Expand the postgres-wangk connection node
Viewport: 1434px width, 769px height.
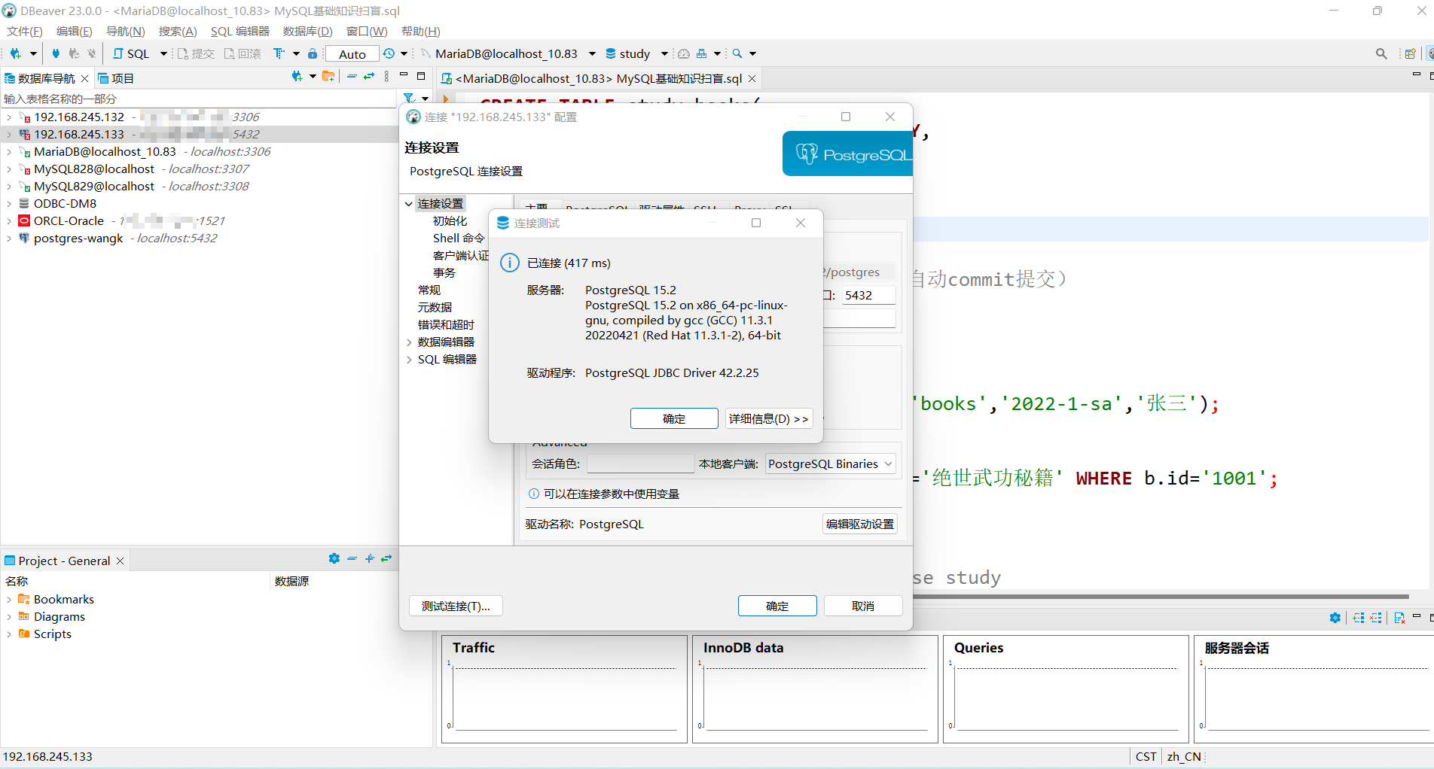(9, 239)
